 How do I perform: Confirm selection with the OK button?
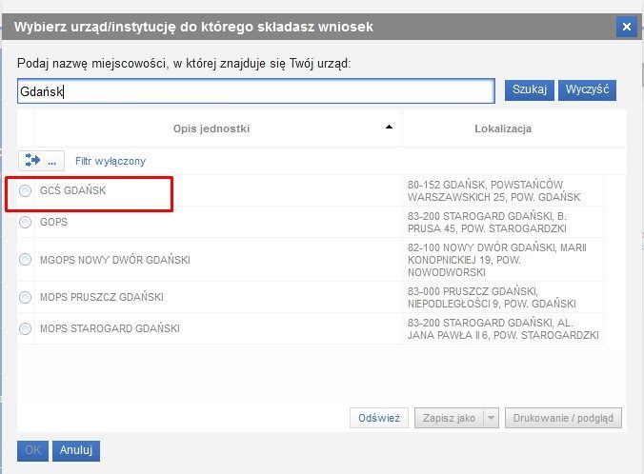tap(31, 450)
